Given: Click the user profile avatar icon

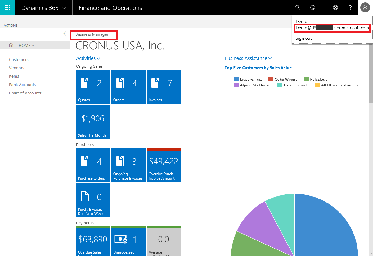Looking at the screenshot, I should coord(365,7).
